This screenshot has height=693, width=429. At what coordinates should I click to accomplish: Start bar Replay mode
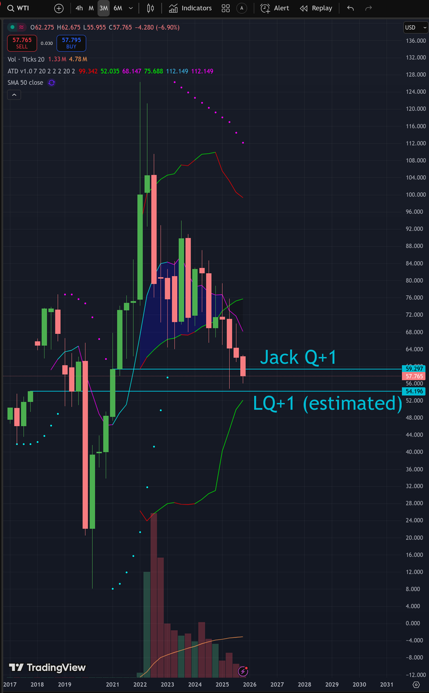(316, 8)
